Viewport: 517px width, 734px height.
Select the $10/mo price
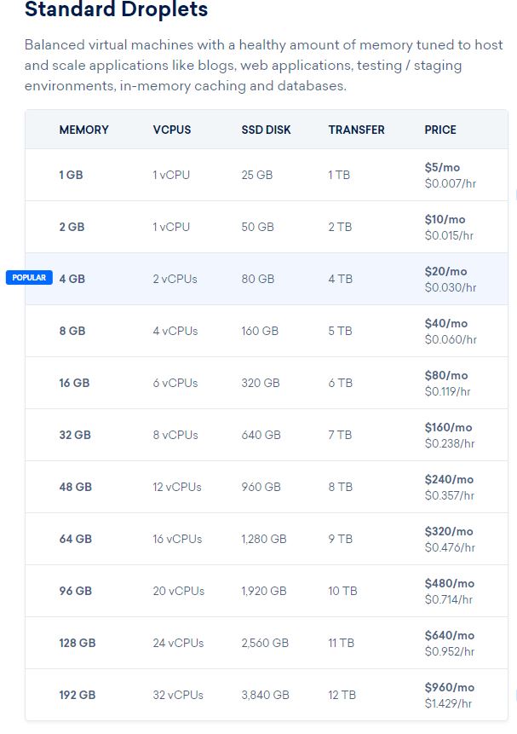445,219
